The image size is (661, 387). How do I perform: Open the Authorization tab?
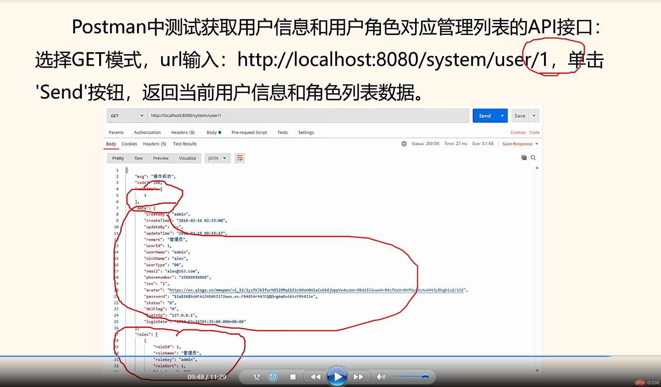147,133
